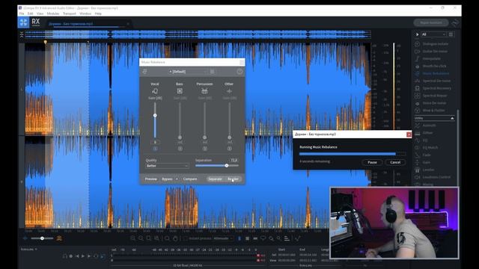The width and height of the screenshot is (479, 269).
Task: Enable the Instant process checkbox
Action: [x=185, y=238]
